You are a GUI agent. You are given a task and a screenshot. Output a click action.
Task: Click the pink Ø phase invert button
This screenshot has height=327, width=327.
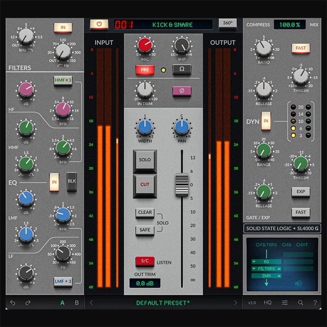pos(181,91)
